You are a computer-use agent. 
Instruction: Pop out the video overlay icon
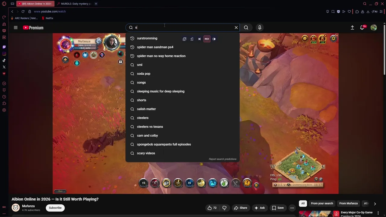coord(185,39)
